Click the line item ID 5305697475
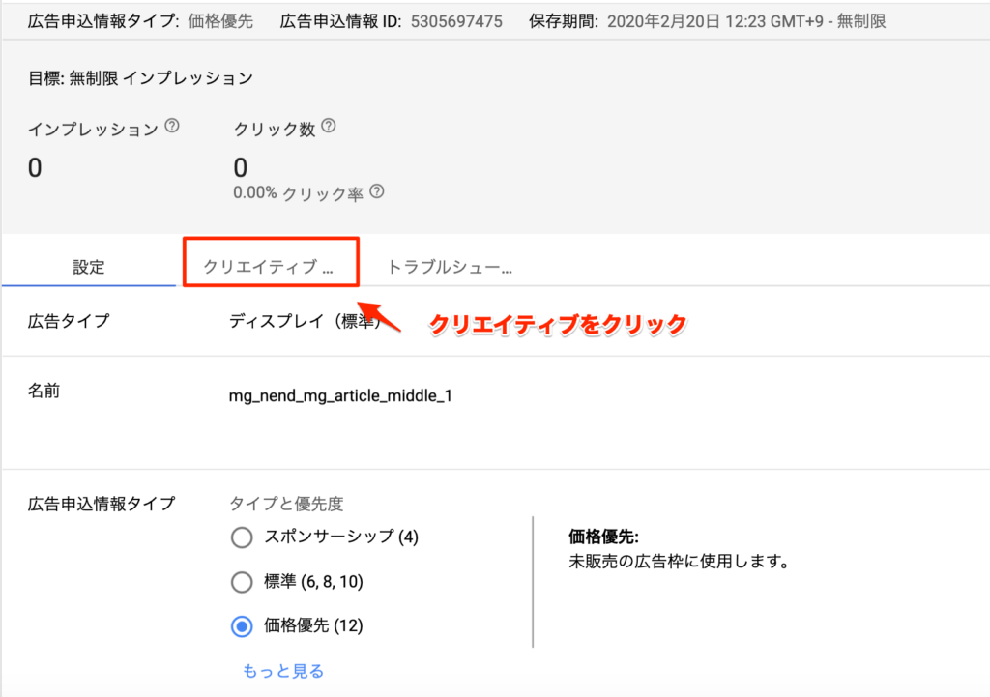Image resolution: width=990 pixels, height=697 pixels. (456, 21)
